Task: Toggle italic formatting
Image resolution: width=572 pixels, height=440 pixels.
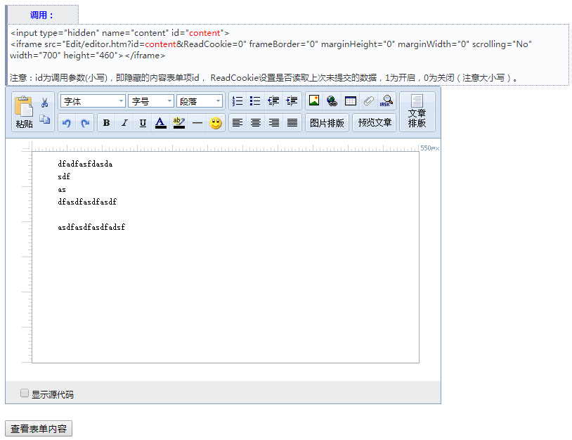Action: pos(124,123)
